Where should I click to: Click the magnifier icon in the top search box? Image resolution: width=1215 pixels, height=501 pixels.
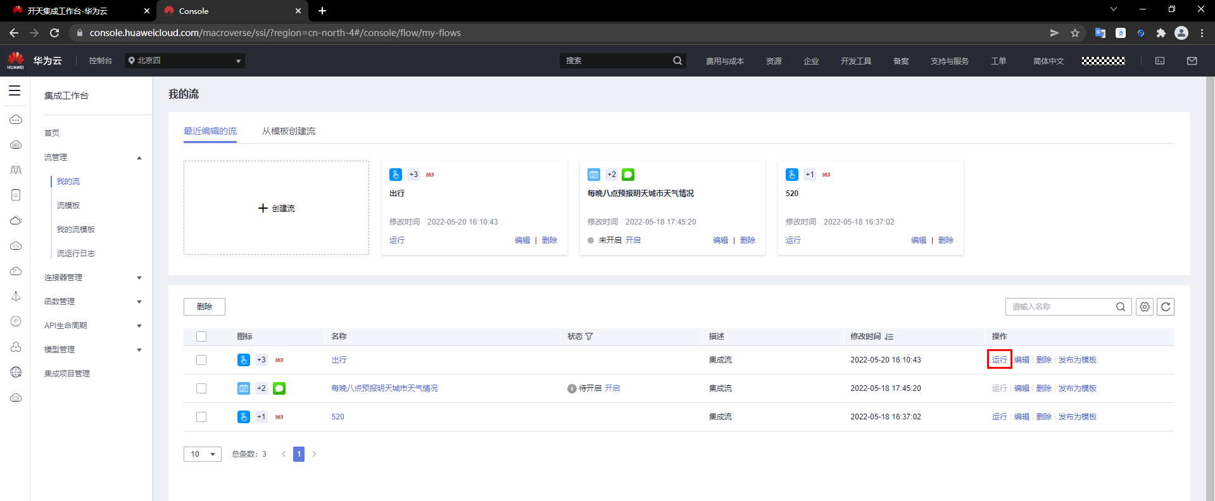click(677, 61)
